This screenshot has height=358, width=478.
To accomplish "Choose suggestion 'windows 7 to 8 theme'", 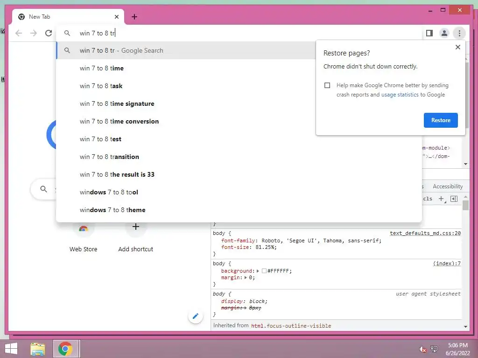I will (239, 210).
